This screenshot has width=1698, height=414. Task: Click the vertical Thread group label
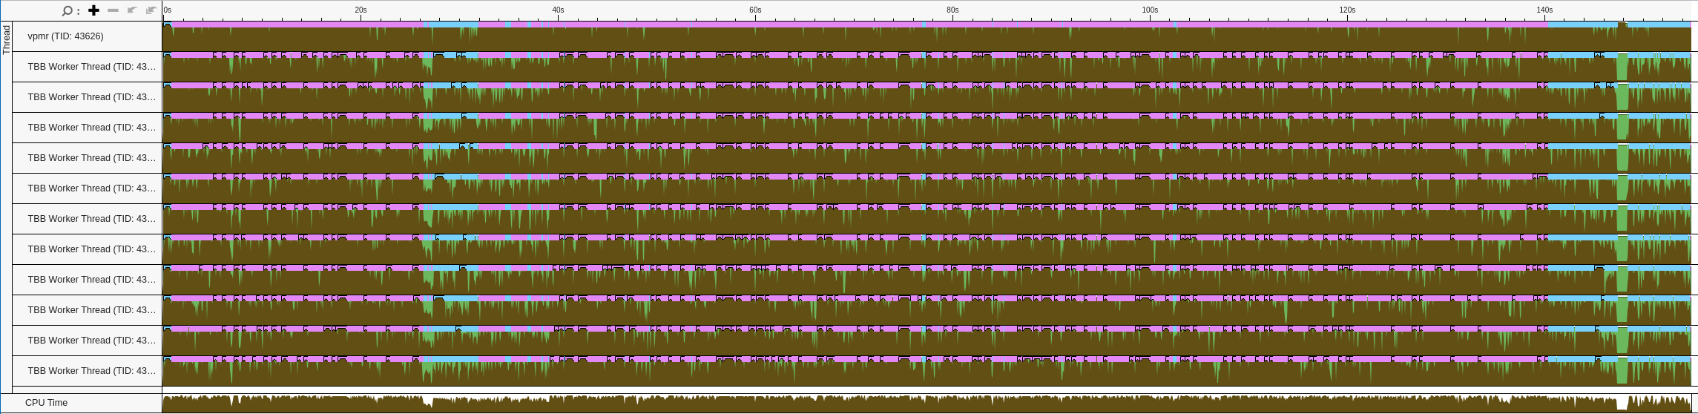(7, 39)
